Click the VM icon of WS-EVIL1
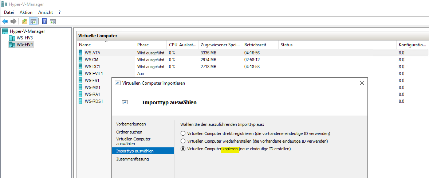 click(x=80, y=73)
